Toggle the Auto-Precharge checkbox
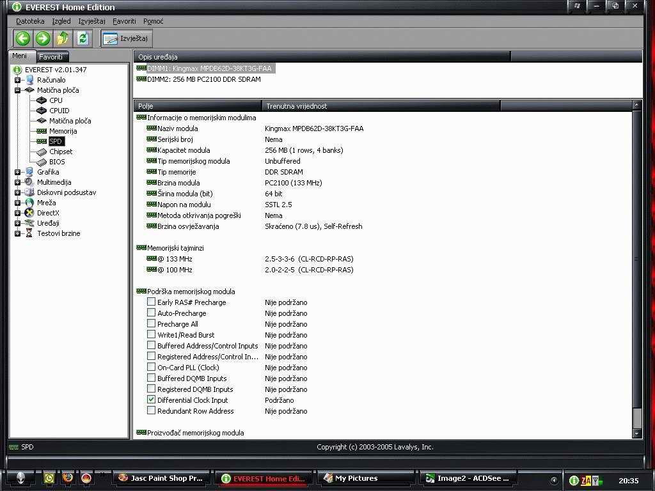This screenshot has width=655, height=491. pos(152,313)
